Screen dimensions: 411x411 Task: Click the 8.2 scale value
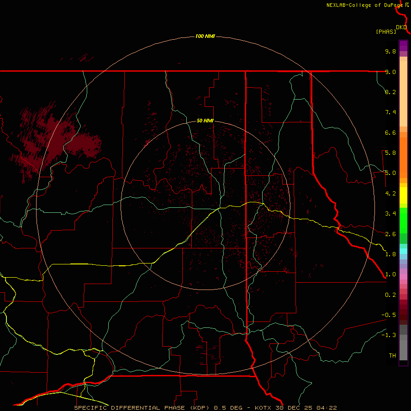390,92
